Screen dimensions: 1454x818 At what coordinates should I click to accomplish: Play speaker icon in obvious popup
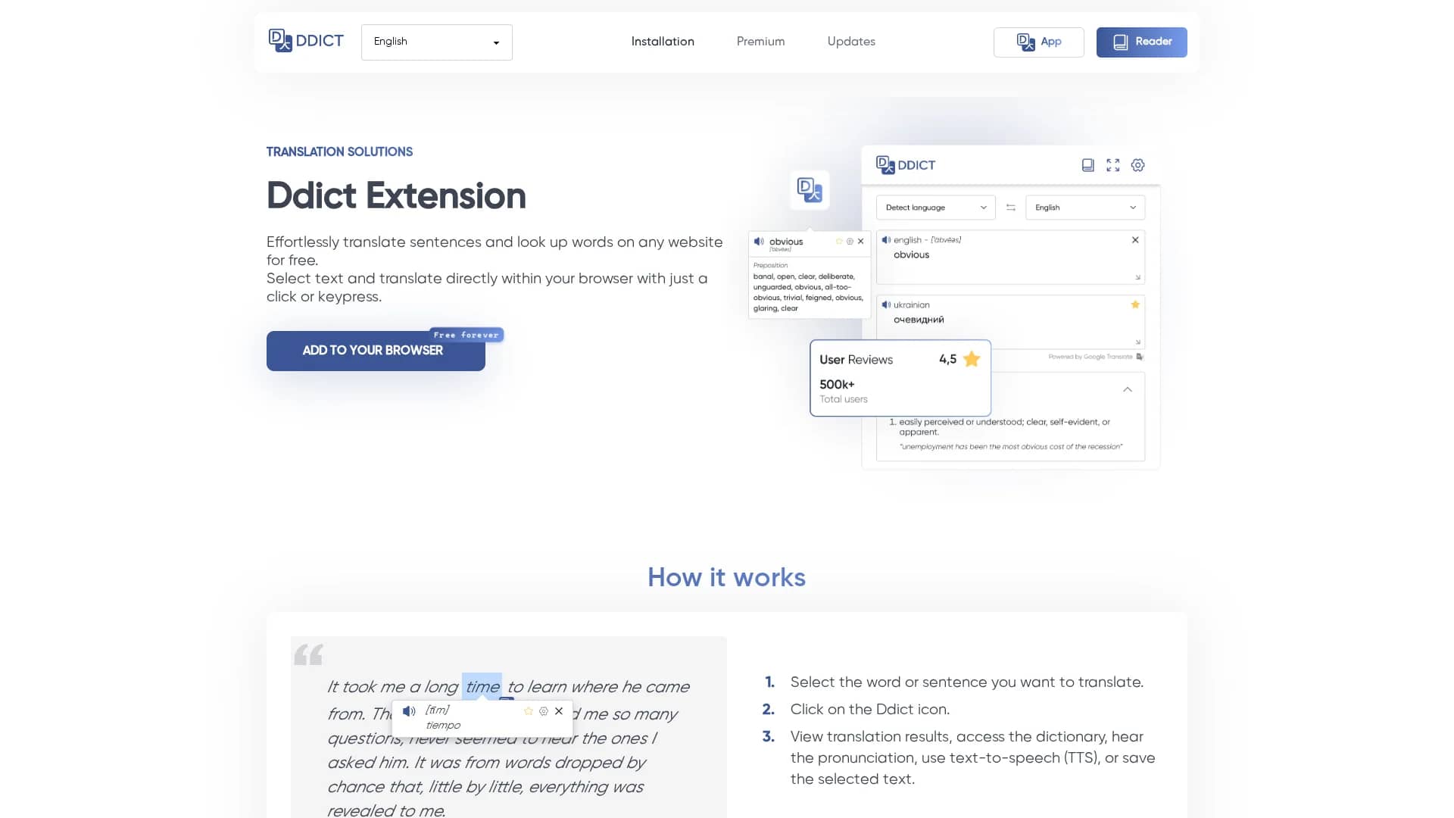759,242
